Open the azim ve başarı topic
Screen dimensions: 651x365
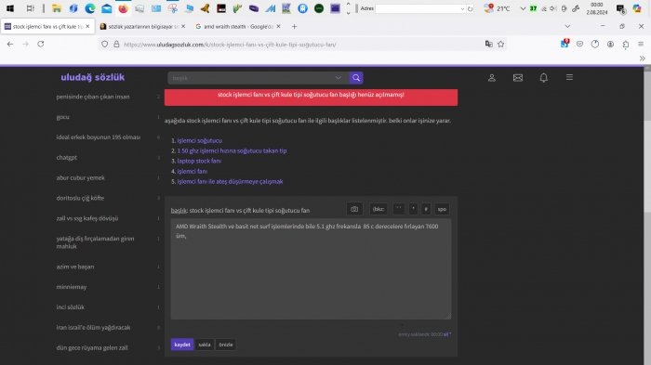[75, 267]
